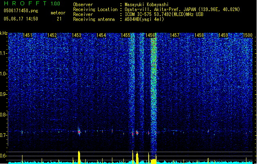257x164 pixels.
Task: Click the 1455 time axis marker
Action: 125,35
